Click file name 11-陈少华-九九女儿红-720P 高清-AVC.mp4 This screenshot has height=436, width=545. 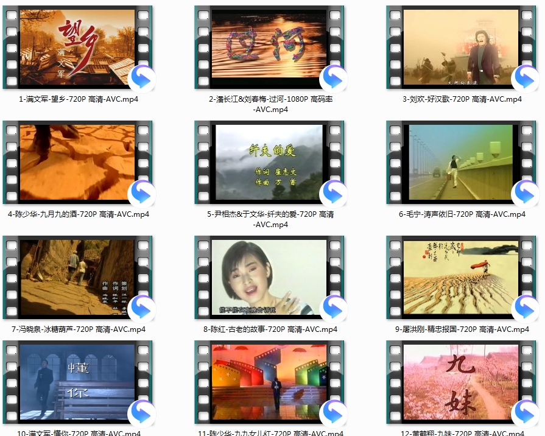[270, 433]
